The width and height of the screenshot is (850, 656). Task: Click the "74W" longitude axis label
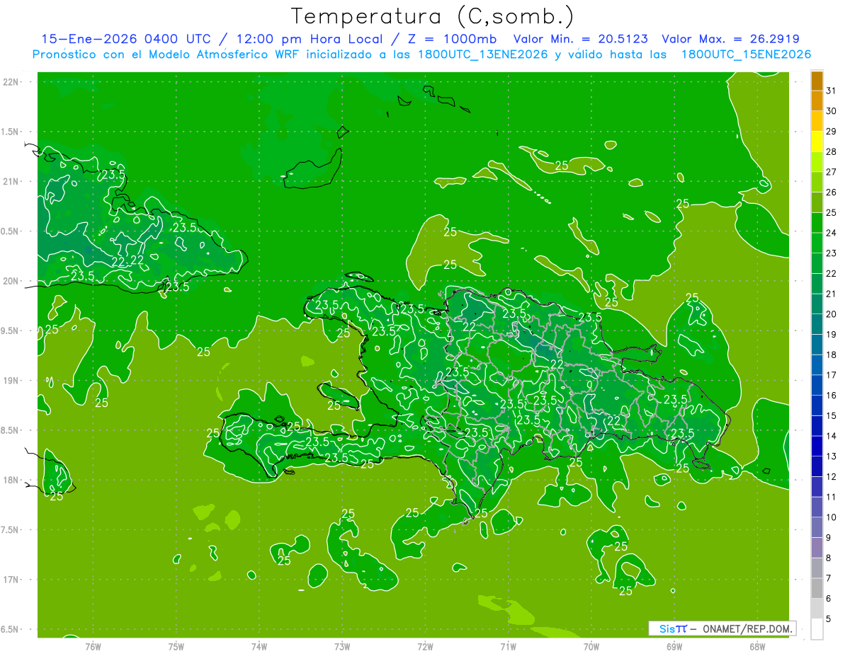tap(259, 647)
